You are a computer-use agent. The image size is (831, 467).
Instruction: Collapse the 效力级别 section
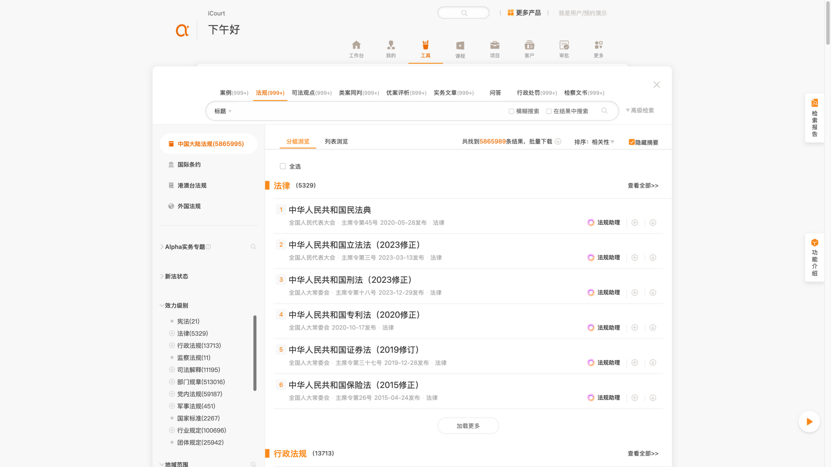161,305
